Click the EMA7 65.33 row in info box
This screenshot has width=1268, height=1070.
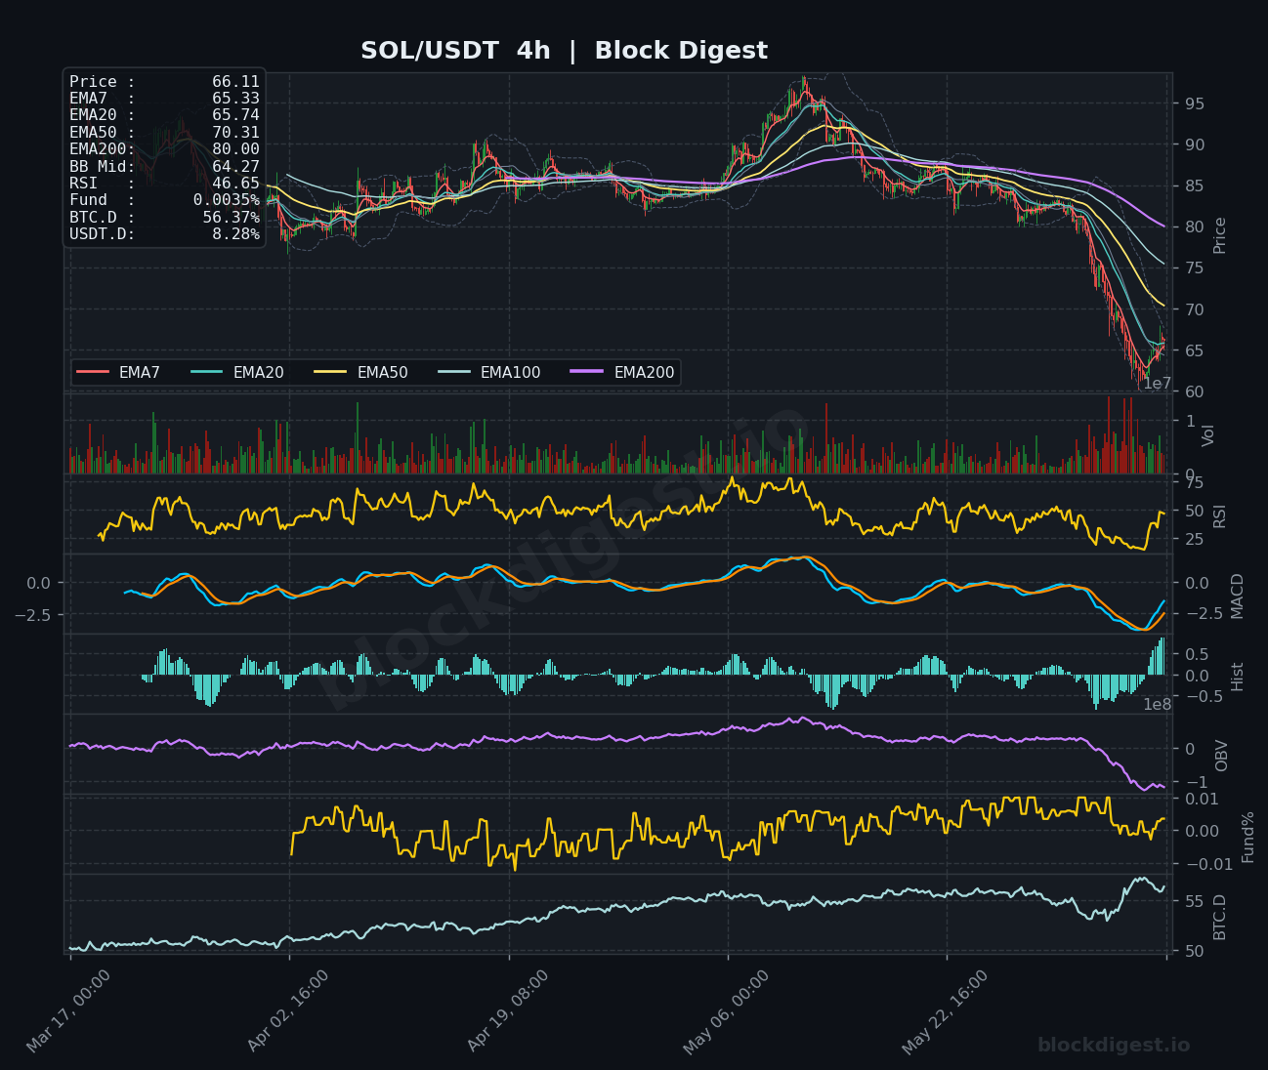[x=164, y=99]
